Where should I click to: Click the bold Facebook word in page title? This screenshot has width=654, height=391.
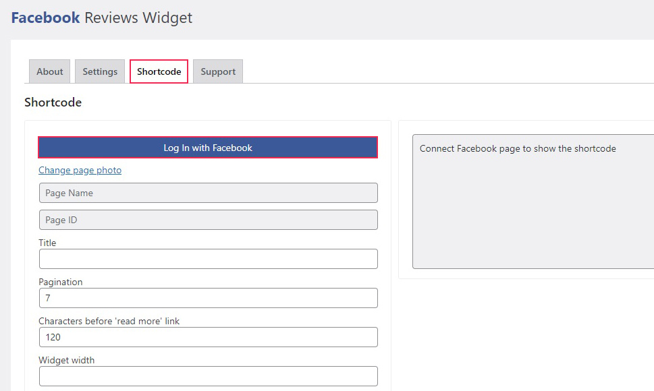pyautogui.click(x=45, y=18)
